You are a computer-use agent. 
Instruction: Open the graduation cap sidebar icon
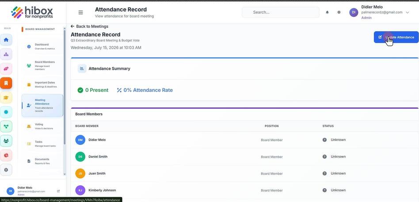6,98
